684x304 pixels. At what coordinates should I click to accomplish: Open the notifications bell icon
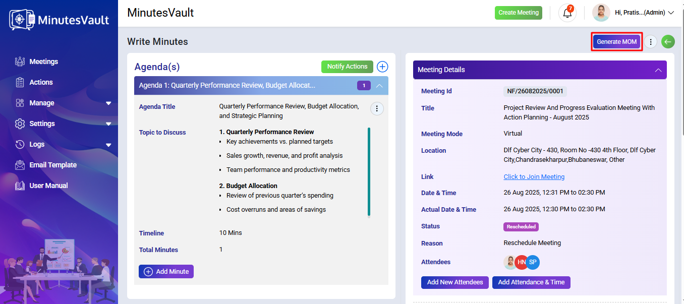567,13
